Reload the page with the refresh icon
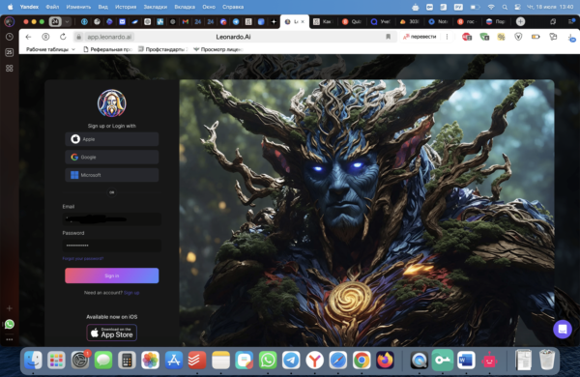 (x=63, y=37)
